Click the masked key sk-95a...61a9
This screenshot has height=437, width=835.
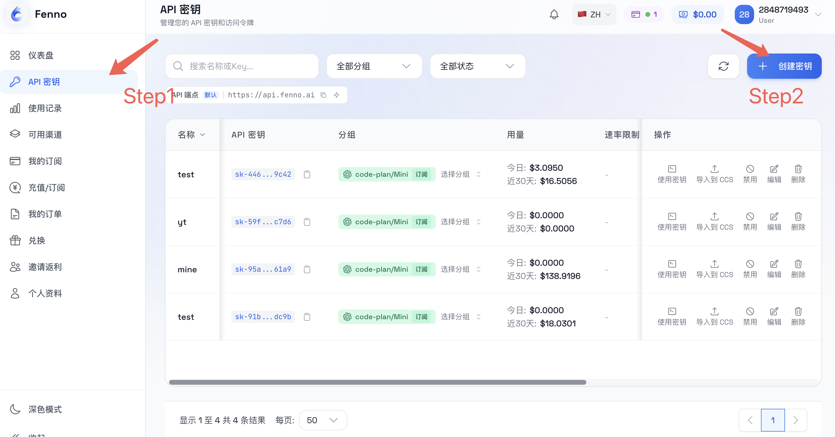pos(263,269)
